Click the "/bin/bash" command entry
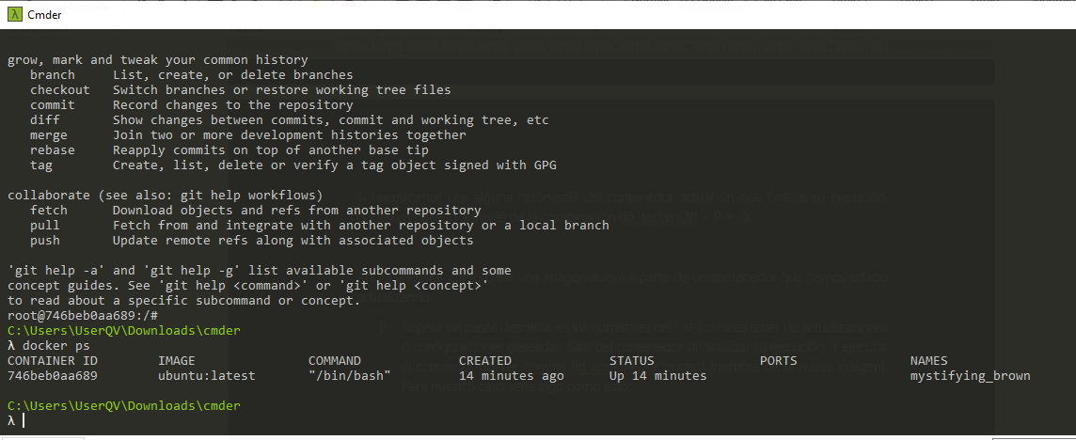Screen dimensions: 1076x440 tap(349, 376)
